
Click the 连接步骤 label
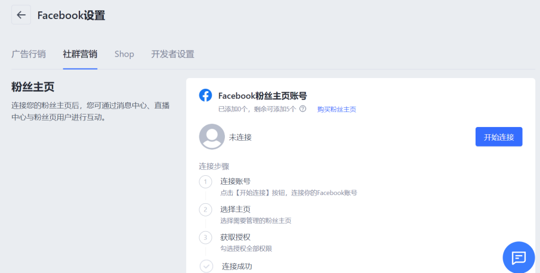[214, 166]
